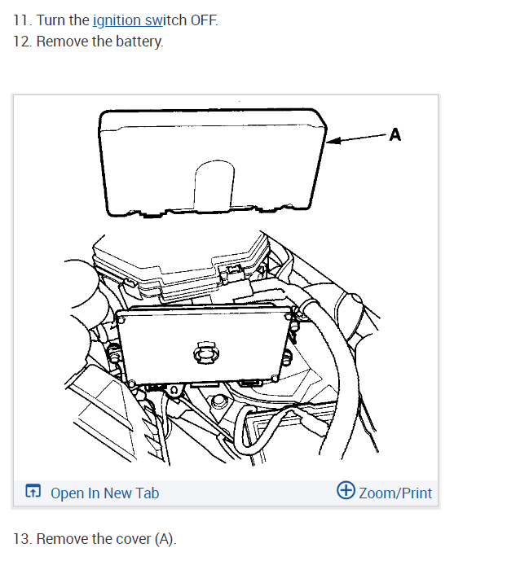
Task: Click the removed cover illustration at top
Action: (x=212, y=163)
